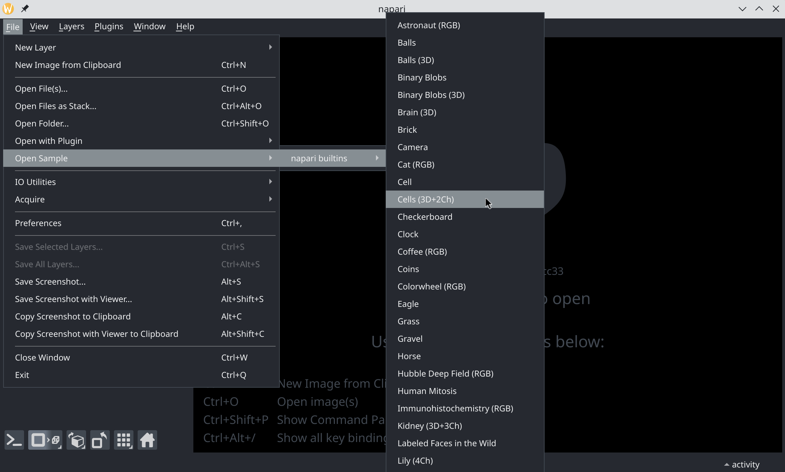
Task: Toggle 2D/3D view mode button
Action: point(45,440)
